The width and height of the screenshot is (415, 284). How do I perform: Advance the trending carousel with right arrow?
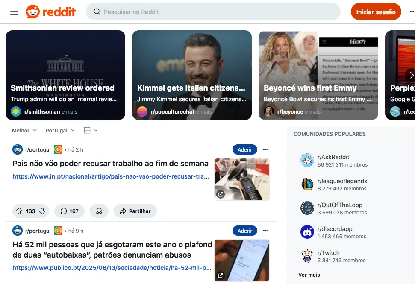point(410,75)
